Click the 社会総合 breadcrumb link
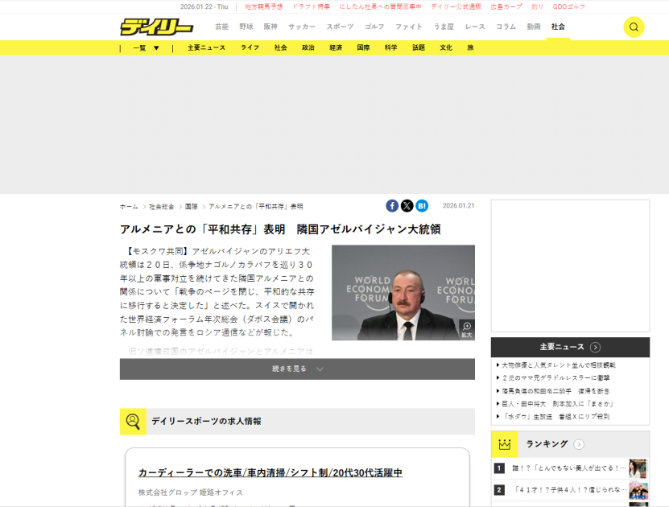This screenshot has height=507, width=669. pos(161,207)
